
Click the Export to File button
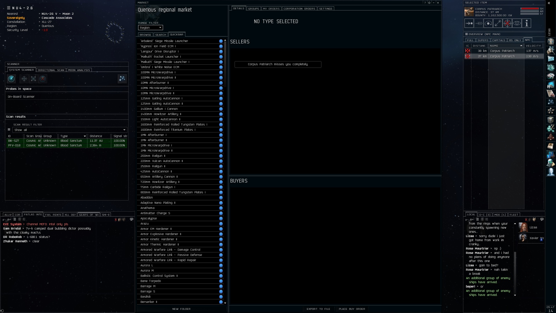coord(318,309)
